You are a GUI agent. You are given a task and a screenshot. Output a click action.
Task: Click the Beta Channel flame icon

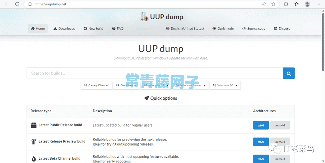tap(34, 159)
